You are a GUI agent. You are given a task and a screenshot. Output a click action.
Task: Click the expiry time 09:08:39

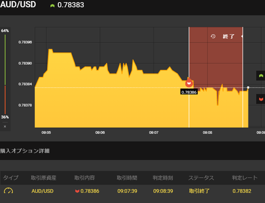click(x=163, y=191)
